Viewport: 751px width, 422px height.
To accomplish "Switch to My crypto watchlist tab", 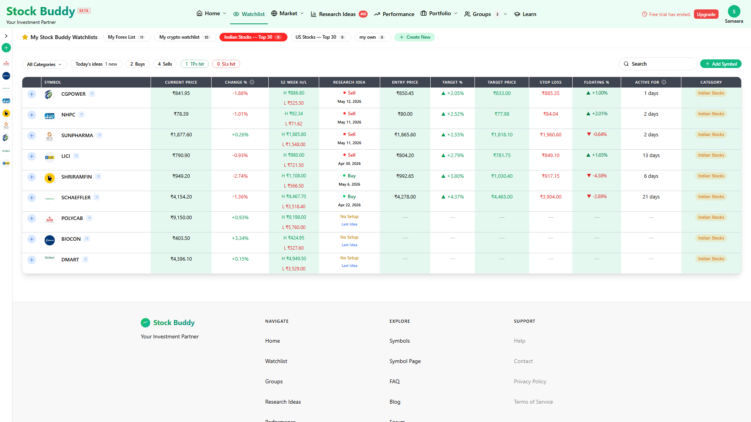I will 185,37.
